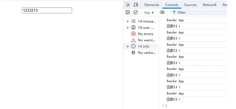
Task: Click the text input containing 1233213
Action: pyautogui.click(x=47, y=10)
